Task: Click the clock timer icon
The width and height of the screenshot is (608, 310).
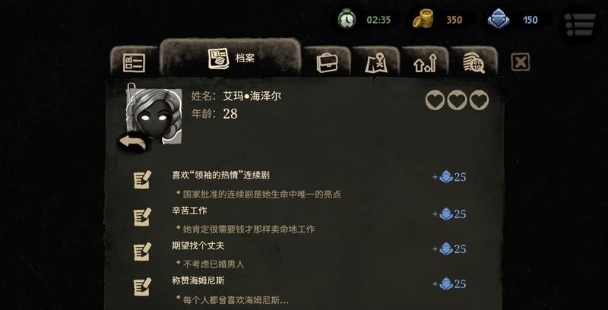Action: (347, 18)
